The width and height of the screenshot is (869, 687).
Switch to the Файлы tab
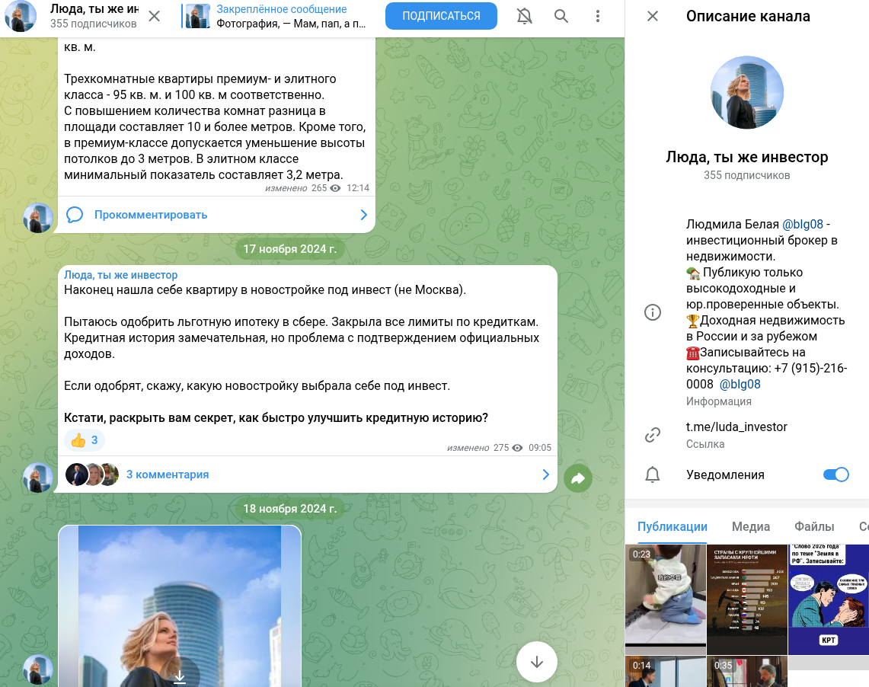click(x=813, y=526)
